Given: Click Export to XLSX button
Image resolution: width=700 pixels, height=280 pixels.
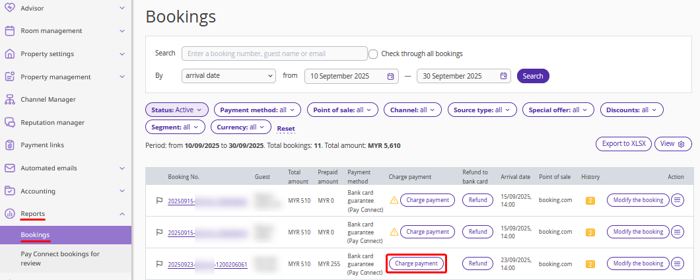Looking at the screenshot, I should 623,143.
